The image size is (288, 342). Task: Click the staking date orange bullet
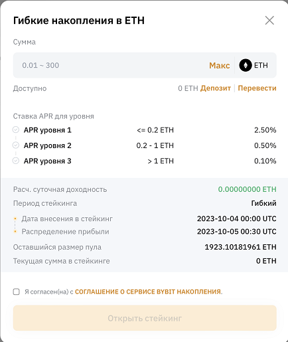click(15, 218)
